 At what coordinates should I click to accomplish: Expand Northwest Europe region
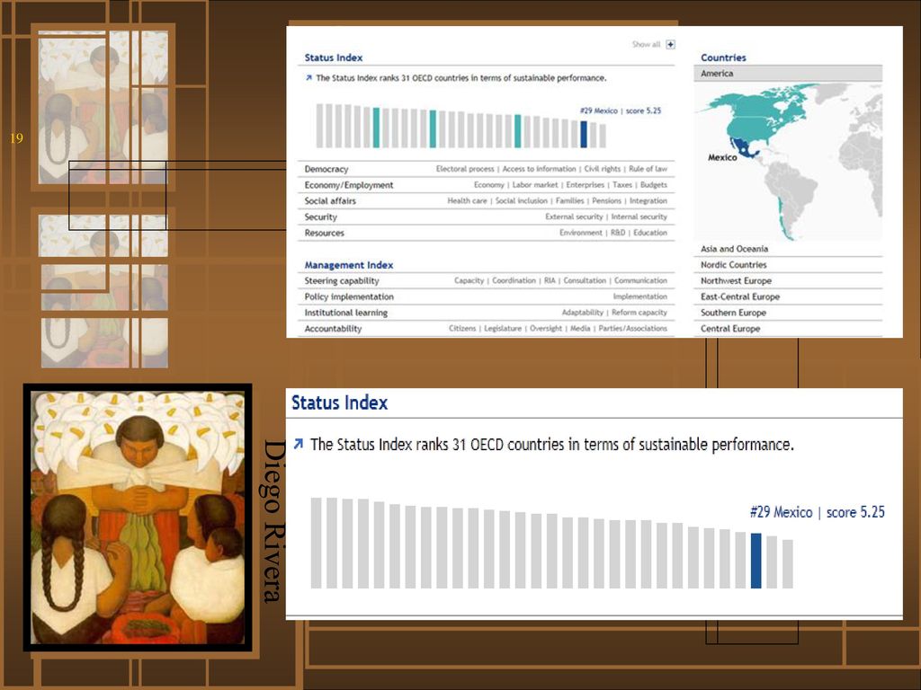(x=788, y=281)
